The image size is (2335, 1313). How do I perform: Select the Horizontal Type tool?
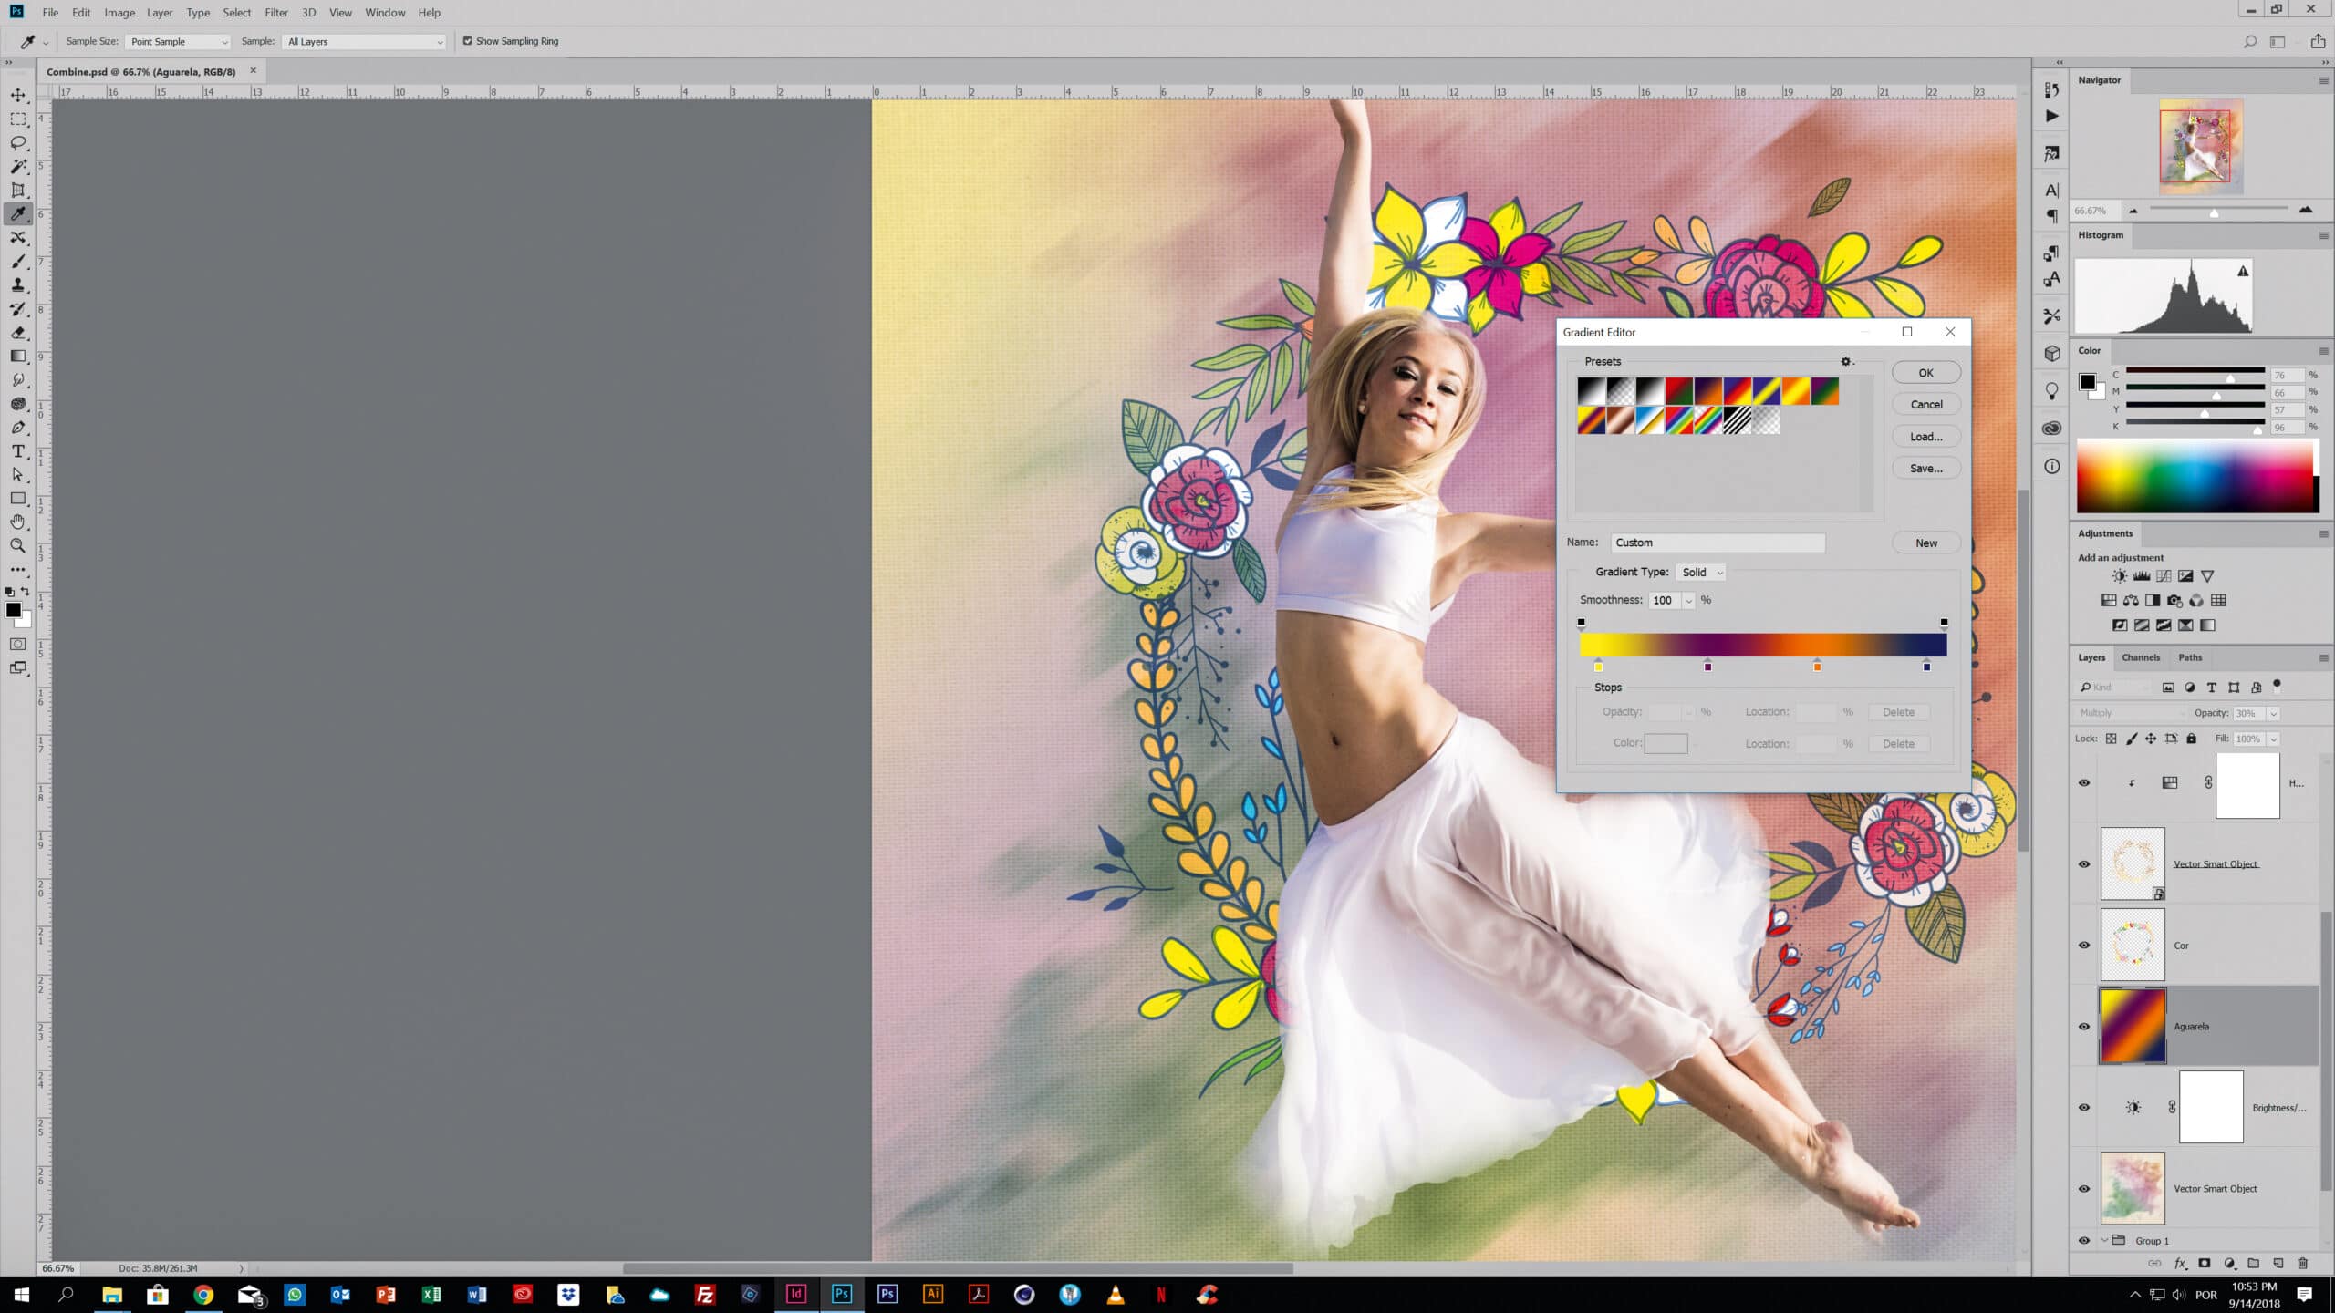pos(18,451)
